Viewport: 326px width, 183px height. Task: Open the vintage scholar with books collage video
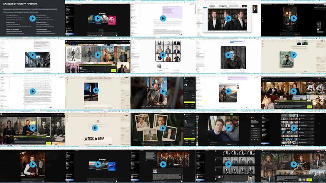33,128
